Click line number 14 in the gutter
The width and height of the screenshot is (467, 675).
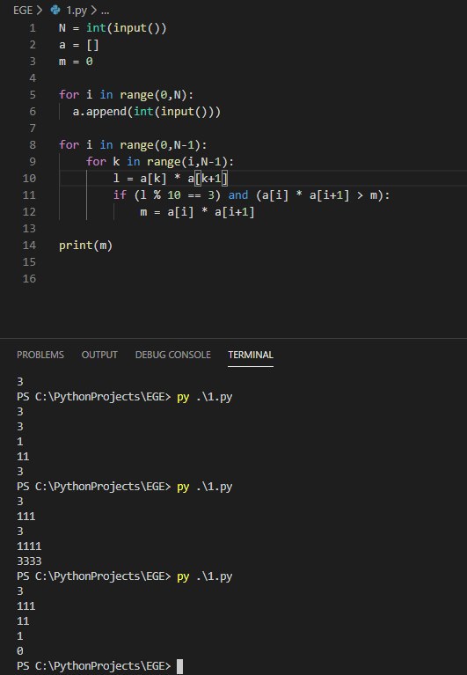point(29,245)
